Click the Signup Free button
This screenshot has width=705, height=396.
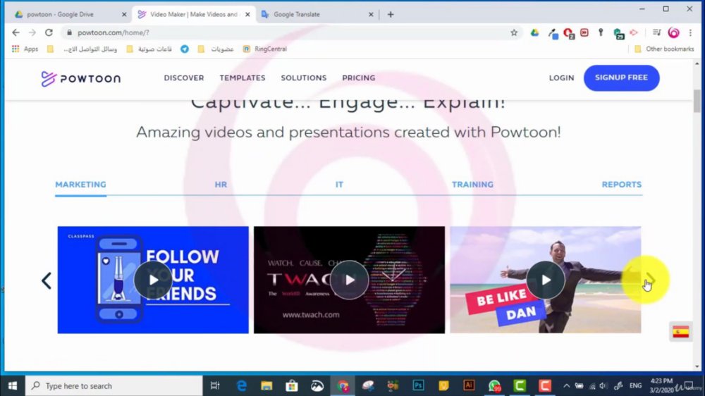pyautogui.click(x=621, y=78)
